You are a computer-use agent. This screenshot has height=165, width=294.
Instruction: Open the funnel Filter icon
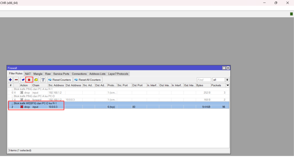[x=43, y=80]
